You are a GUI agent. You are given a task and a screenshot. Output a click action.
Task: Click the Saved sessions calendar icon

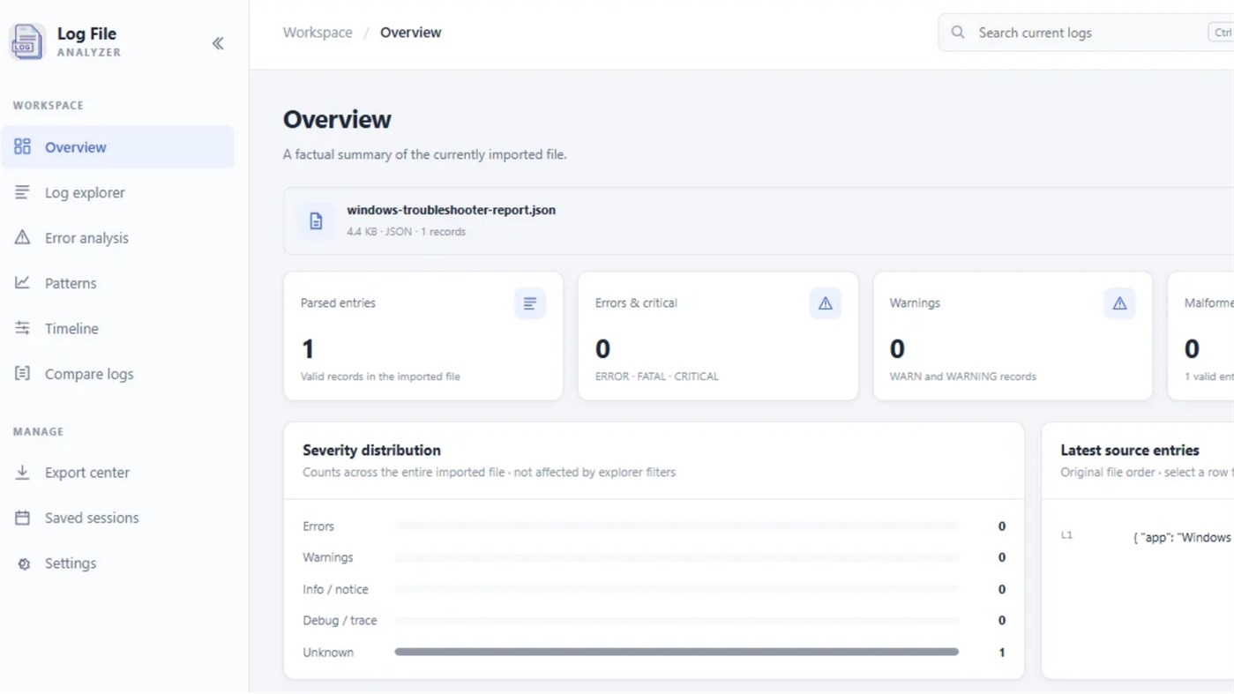click(x=22, y=518)
